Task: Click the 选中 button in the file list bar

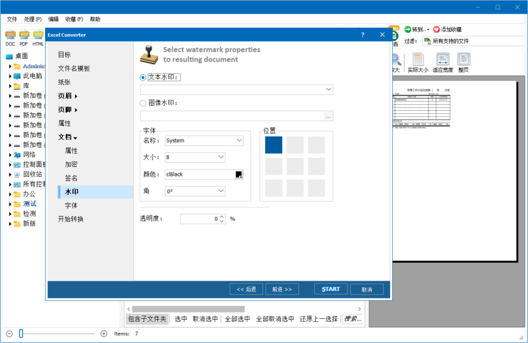Action: [x=181, y=319]
